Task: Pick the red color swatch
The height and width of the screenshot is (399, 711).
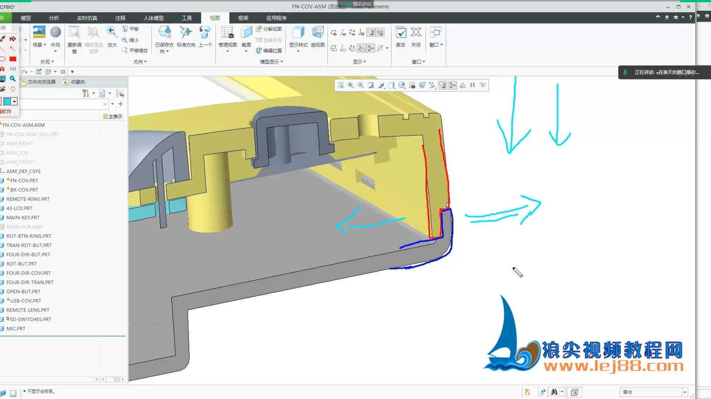Action: point(13,59)
